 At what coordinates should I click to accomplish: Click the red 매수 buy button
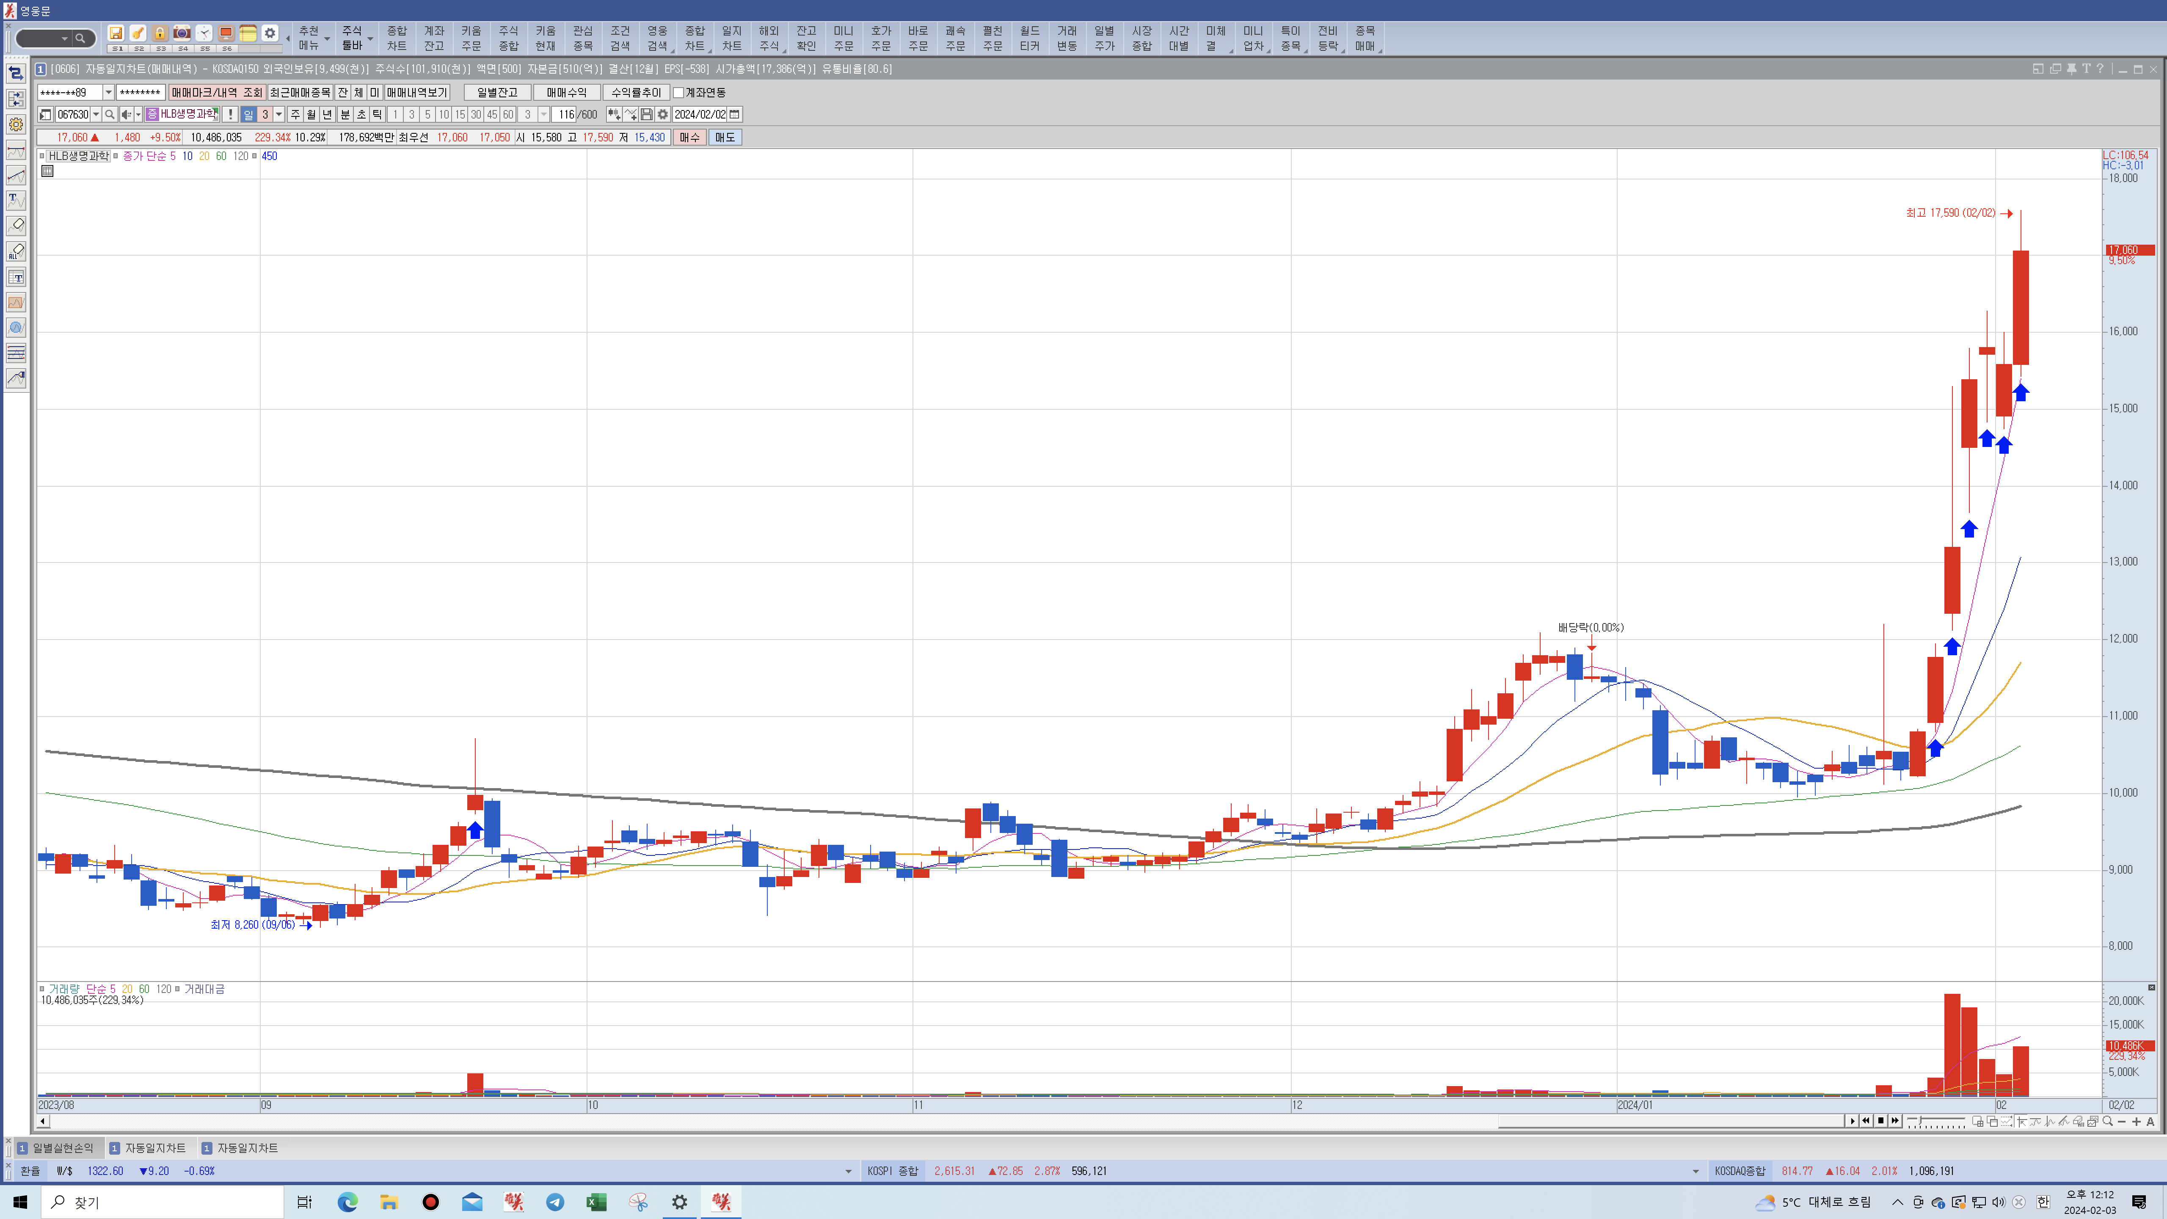[690, 137]
